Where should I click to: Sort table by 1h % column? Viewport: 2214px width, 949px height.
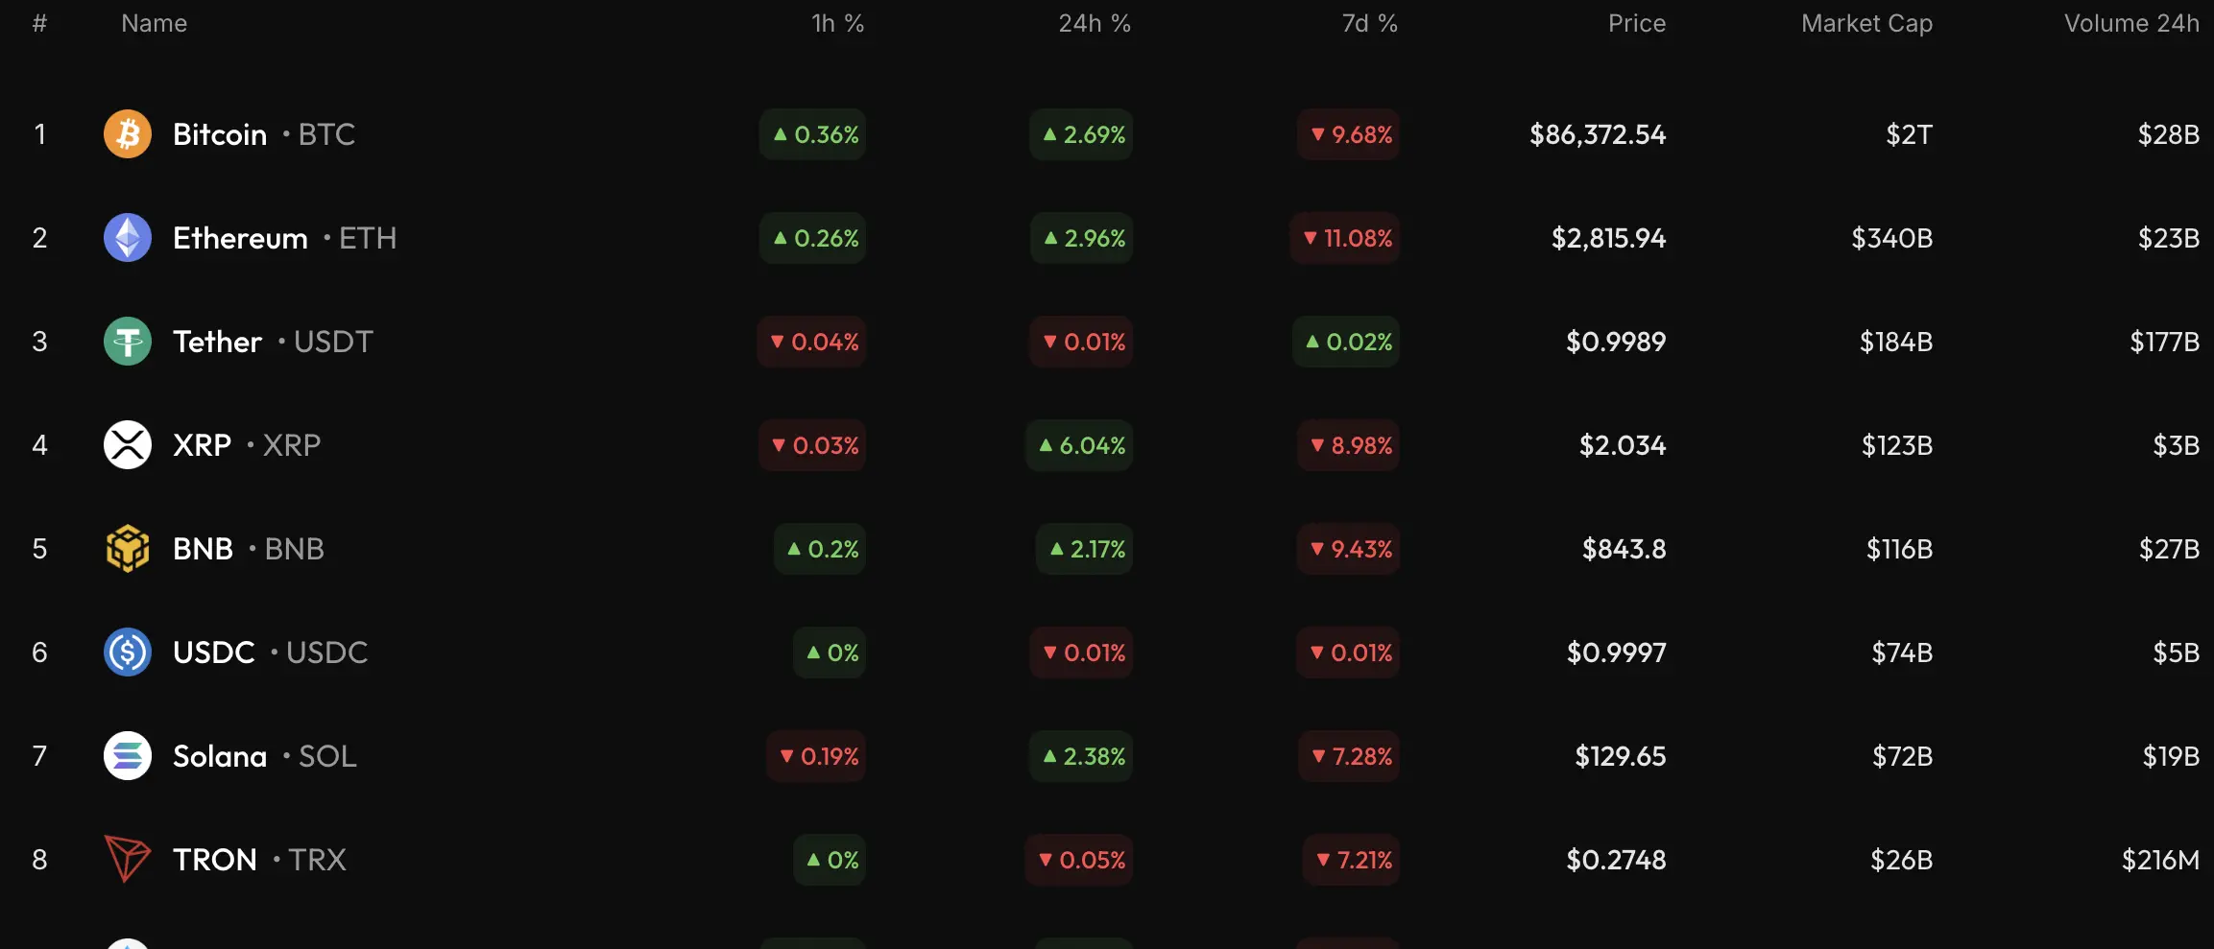click(837, 23)
